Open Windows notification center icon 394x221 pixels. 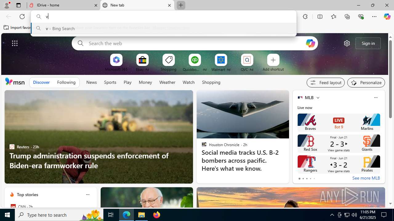(384, 215)
